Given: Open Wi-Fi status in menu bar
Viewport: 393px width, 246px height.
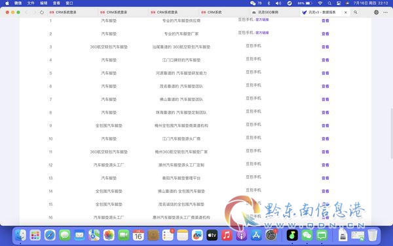Looking at the screenshot, I should pos(320,3).
